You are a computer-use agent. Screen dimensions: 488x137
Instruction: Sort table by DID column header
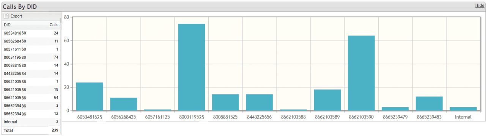pos(7,25)
